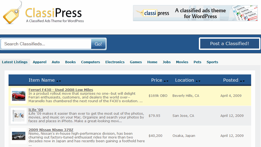This screenshot has height=147, width=261.
Task: Open the 2009 Nissan Nismo 370Z listing
Action: pos(51,130)
